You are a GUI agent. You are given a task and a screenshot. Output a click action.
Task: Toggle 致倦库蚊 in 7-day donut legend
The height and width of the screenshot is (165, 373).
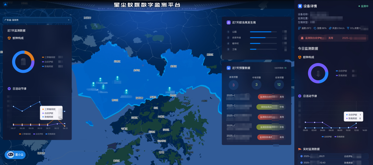(48, 66)
